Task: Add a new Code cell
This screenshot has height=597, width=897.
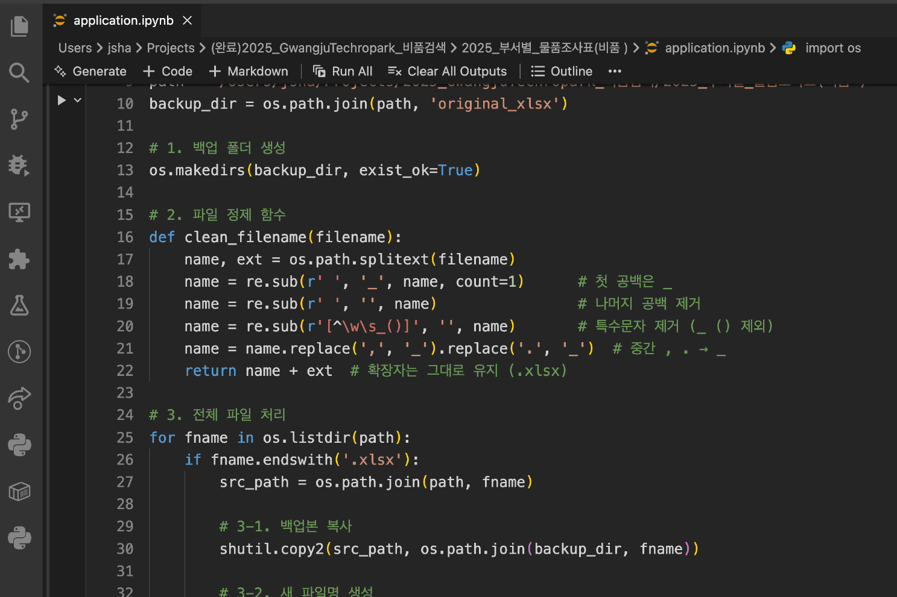Action: pyautogui.click(x=168, y=71)
